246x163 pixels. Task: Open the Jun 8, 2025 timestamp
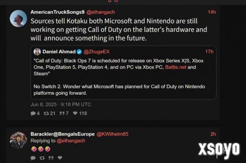61,104
